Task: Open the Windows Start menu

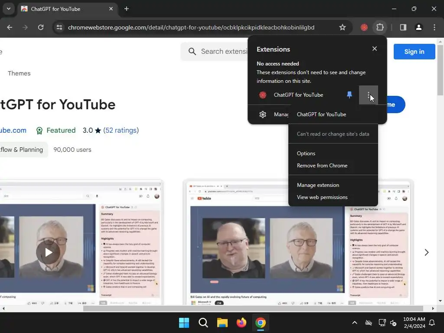Action: tap(184, 323)
